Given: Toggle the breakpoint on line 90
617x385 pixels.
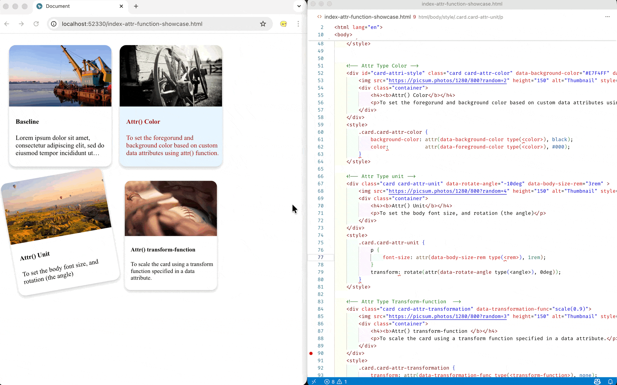Looking at the screenshot, I should coord(311,353).
